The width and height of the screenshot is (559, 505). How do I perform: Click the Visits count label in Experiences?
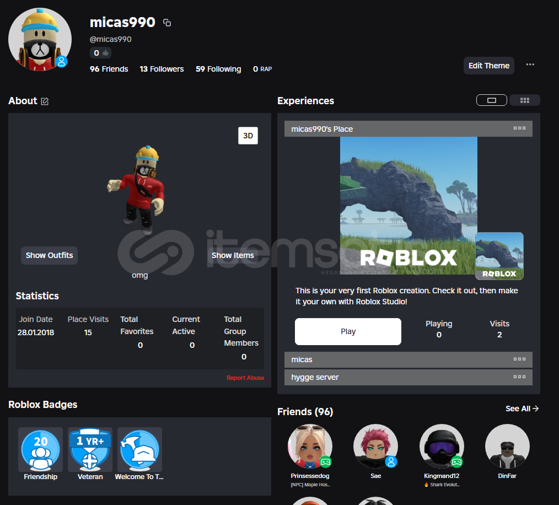[x=499, y=324]
